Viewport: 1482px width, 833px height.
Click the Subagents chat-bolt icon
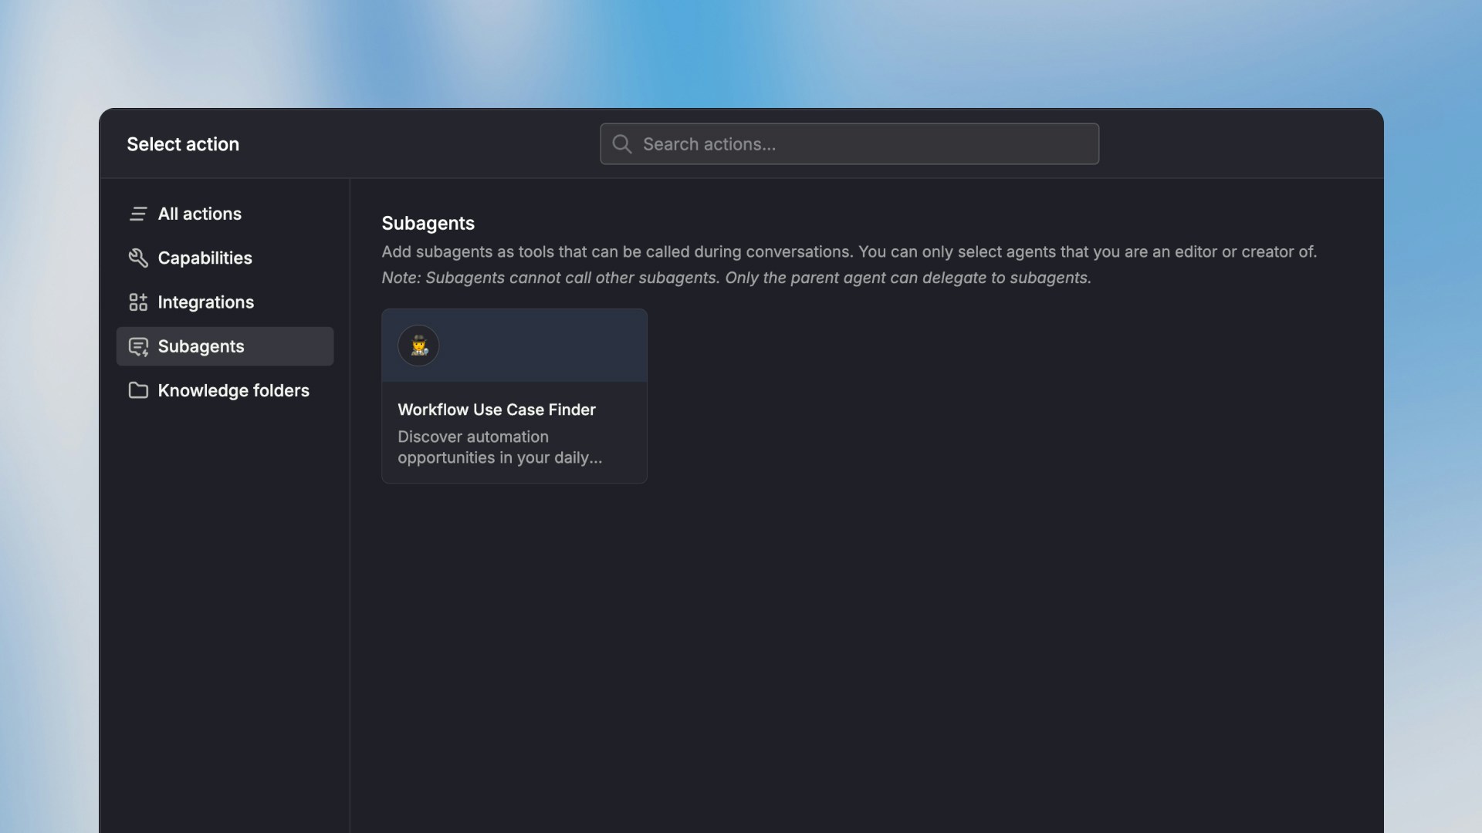tap(138, 347)
